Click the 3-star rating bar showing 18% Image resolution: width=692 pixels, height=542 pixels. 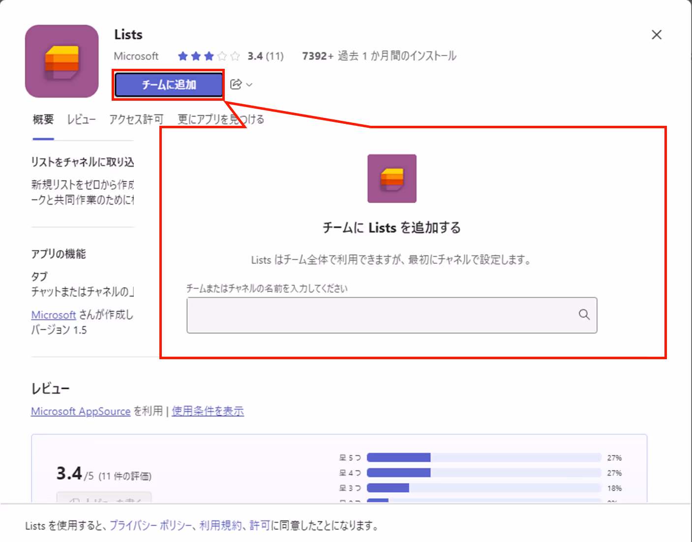[x=484, y=488]
